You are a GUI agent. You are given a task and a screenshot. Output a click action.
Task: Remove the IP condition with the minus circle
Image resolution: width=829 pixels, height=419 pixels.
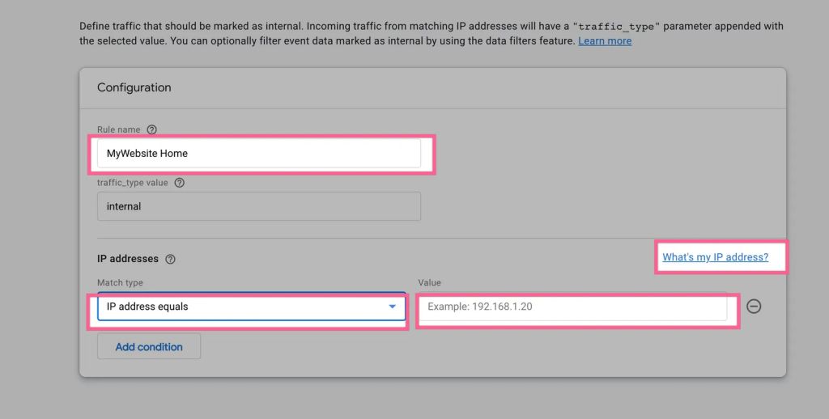pos(754,306)
